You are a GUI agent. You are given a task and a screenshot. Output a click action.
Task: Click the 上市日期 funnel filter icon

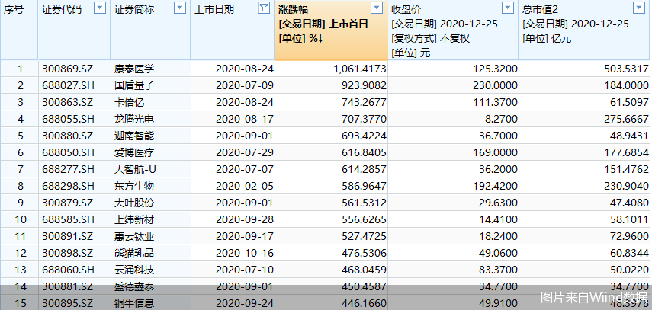pos(264,8)
